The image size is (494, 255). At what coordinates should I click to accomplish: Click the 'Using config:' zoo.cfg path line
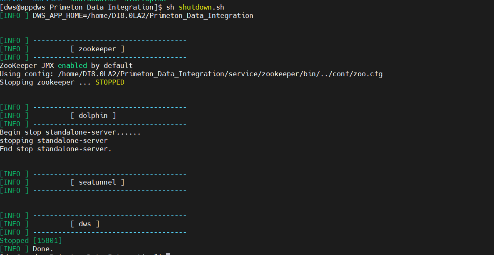[191, 74]
